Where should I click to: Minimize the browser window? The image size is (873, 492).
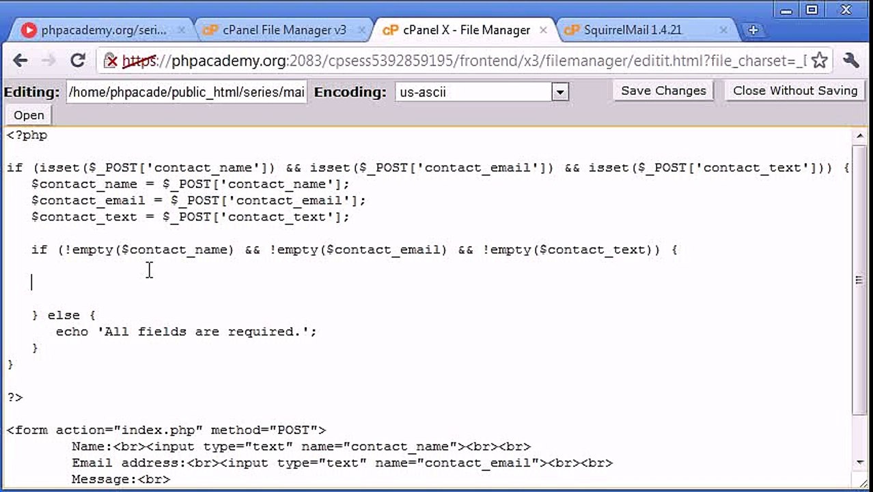[786, 10]
